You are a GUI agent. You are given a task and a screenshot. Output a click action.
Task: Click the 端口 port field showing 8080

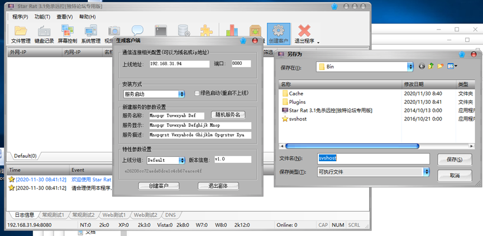(241, 64)
